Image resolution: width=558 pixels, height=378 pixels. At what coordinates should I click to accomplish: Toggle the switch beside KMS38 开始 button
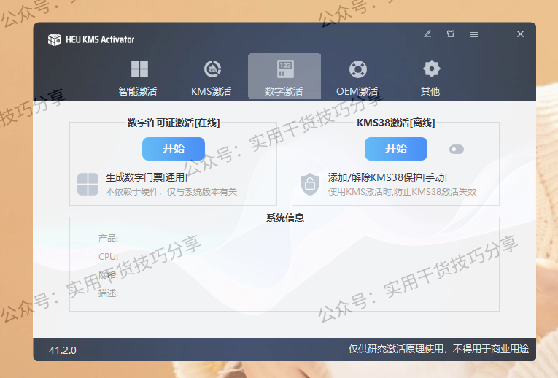(456, 149)
